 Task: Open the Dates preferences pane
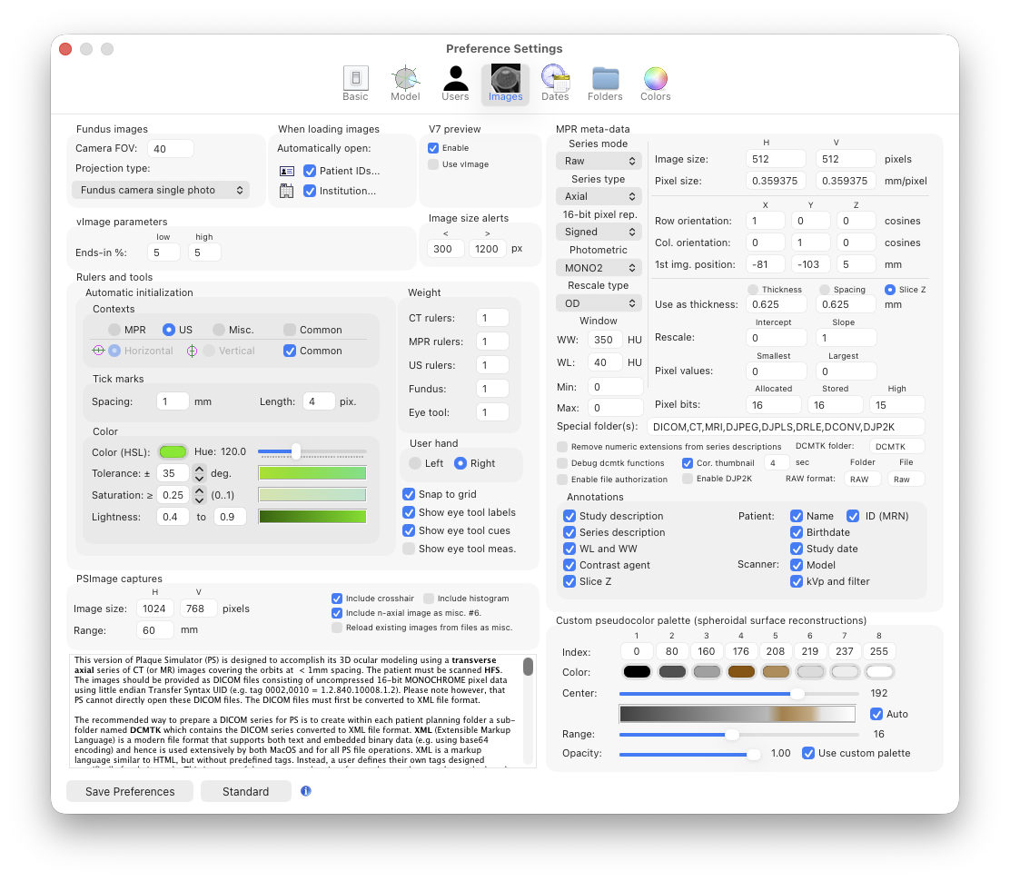pos(555,84)
